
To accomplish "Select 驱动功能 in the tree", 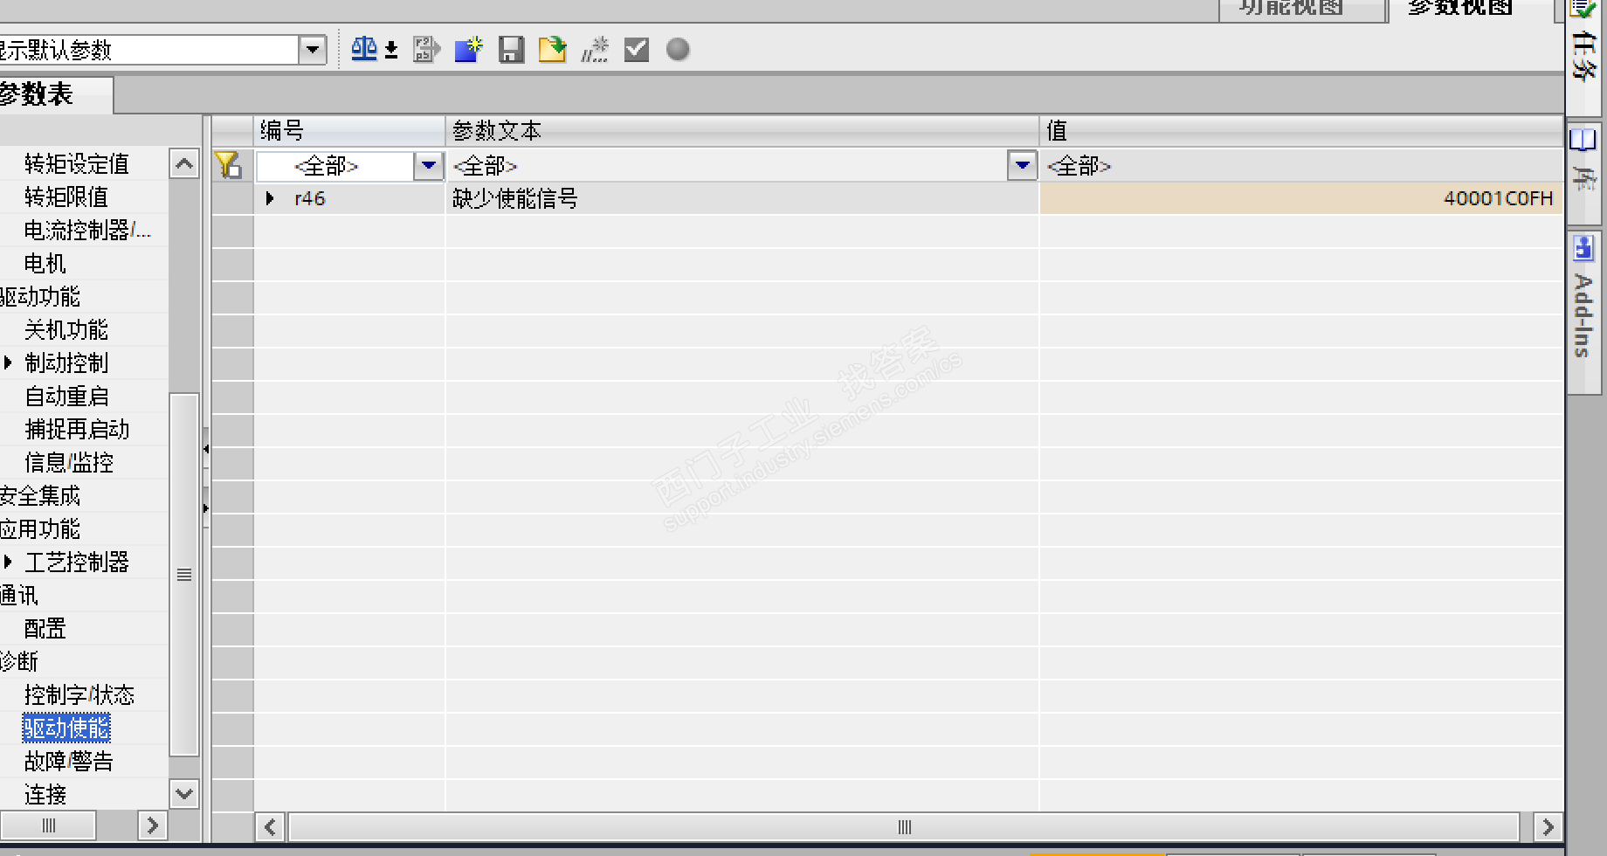I will click(x=40, y=296).
